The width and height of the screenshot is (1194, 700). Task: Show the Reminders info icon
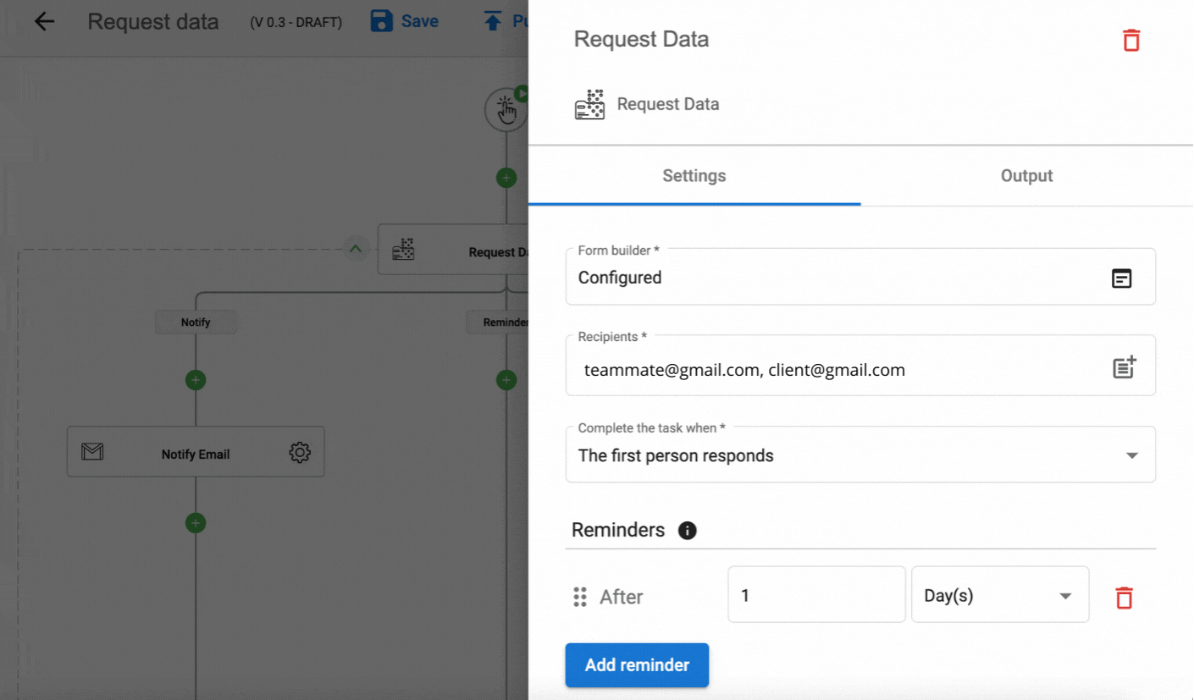click(688, 531)
